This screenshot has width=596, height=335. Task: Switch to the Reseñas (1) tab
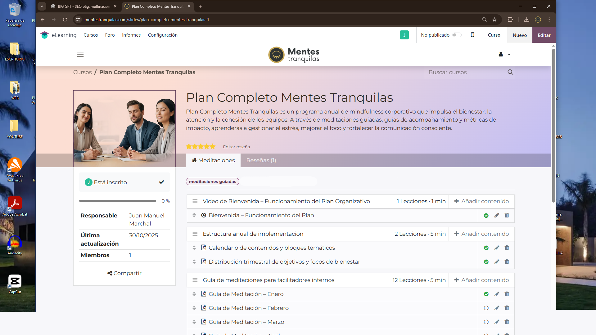(261, 160)
